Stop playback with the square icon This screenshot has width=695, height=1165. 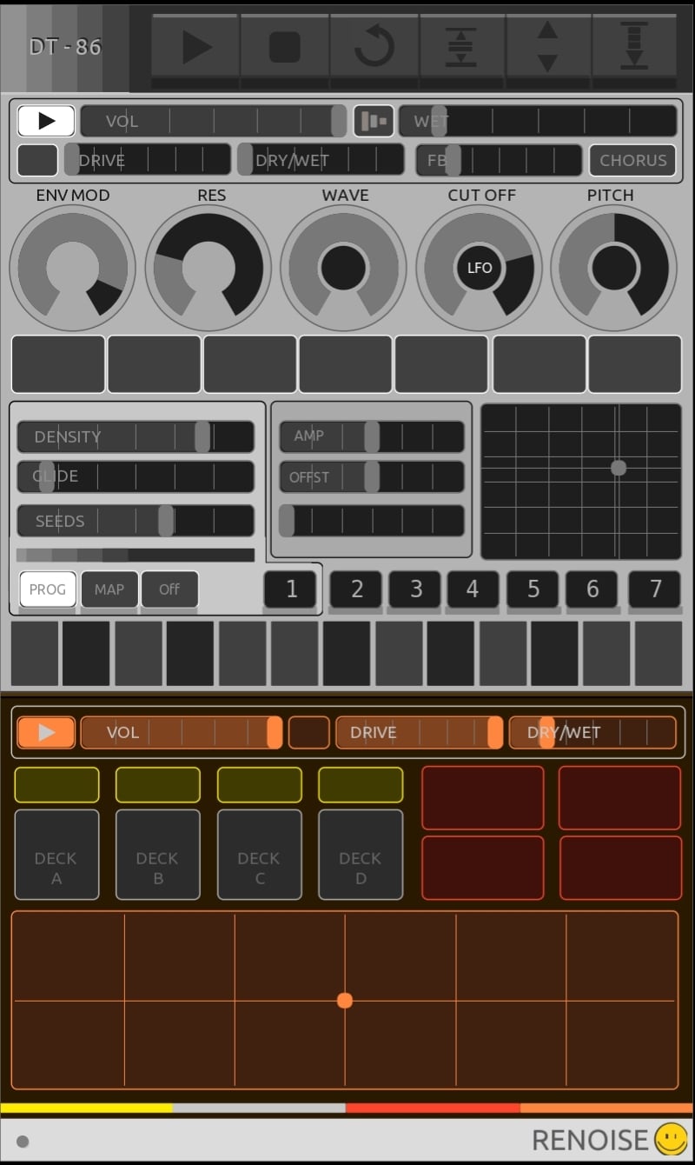(284, 45)
